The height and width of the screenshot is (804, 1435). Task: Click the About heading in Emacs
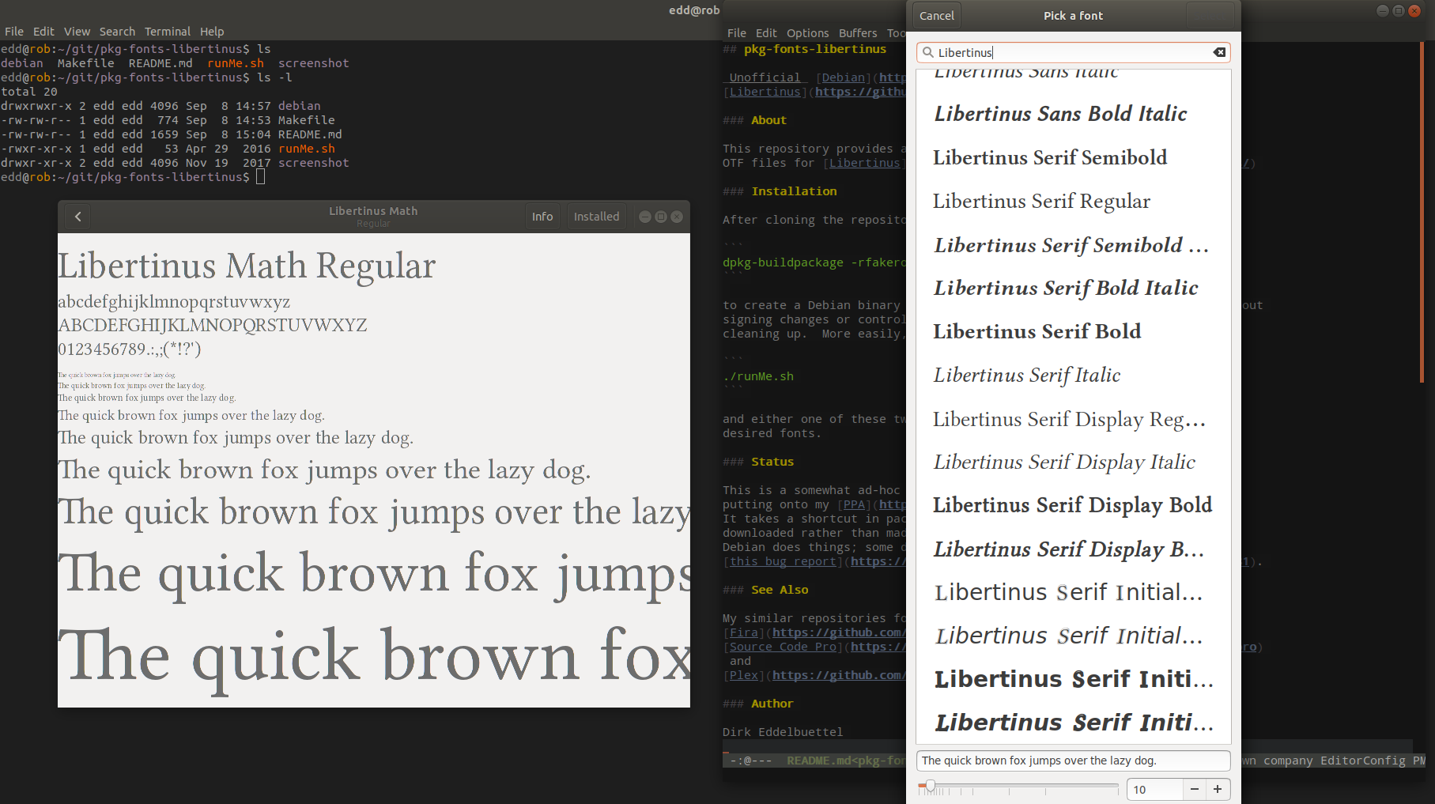pos(768,120)
